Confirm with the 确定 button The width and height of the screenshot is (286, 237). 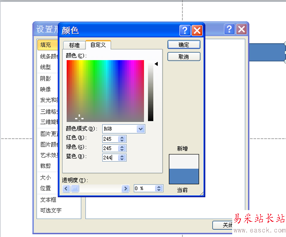pyautogui.click(x=184, y=44)
